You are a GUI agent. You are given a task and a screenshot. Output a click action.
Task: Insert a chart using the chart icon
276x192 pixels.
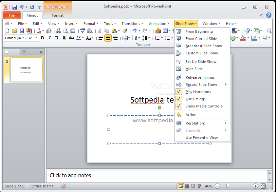pos(158,31)
